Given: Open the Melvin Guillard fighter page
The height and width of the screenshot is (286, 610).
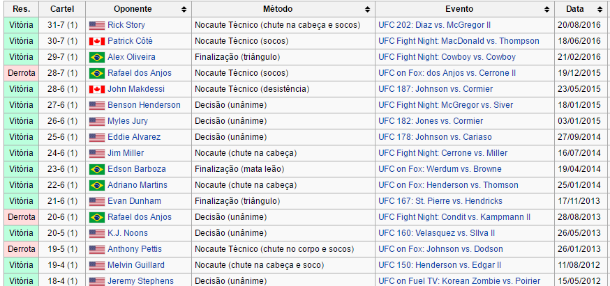Looking at the screenshot, I should pyautogui.click(x=136, y=265).
